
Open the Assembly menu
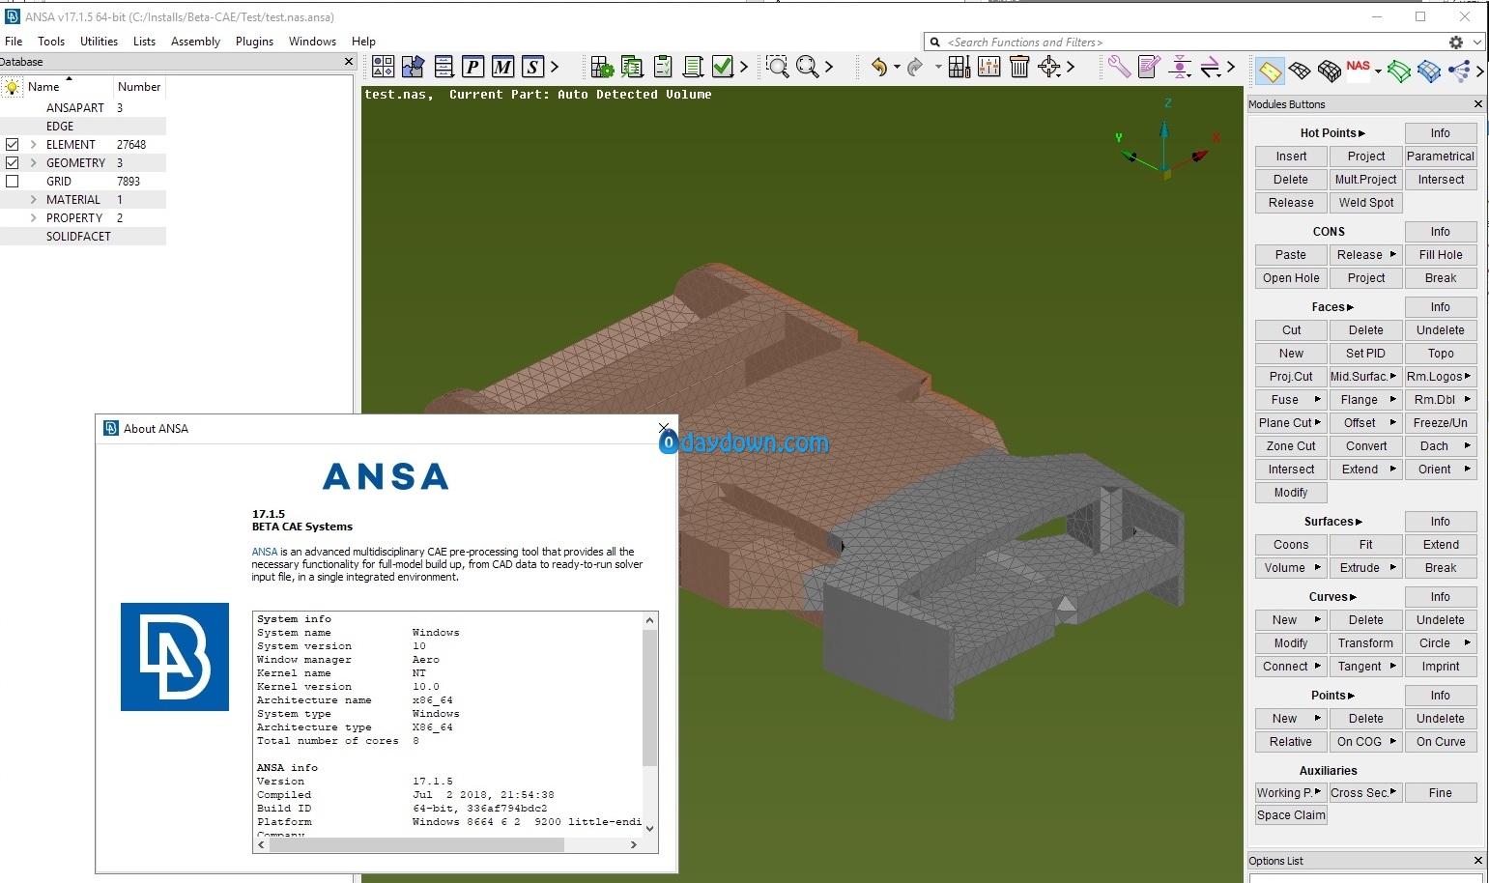pyautogui.click(x=195, y=42)
